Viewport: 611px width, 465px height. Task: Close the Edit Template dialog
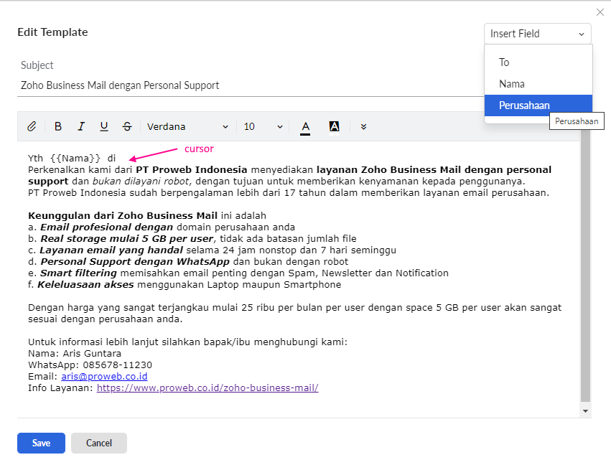point(600,12)
